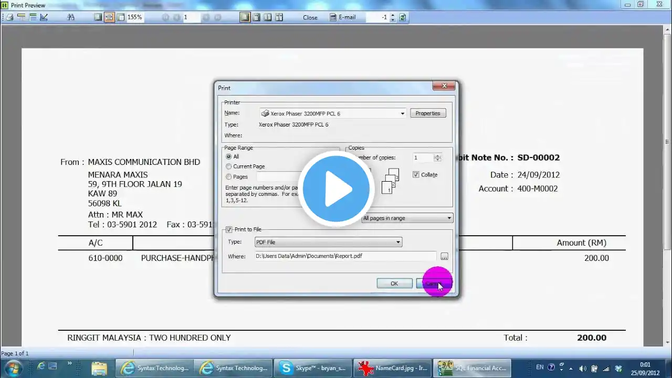
Task: Open the All pages in range dropdown
Action: tap(407, 218)
